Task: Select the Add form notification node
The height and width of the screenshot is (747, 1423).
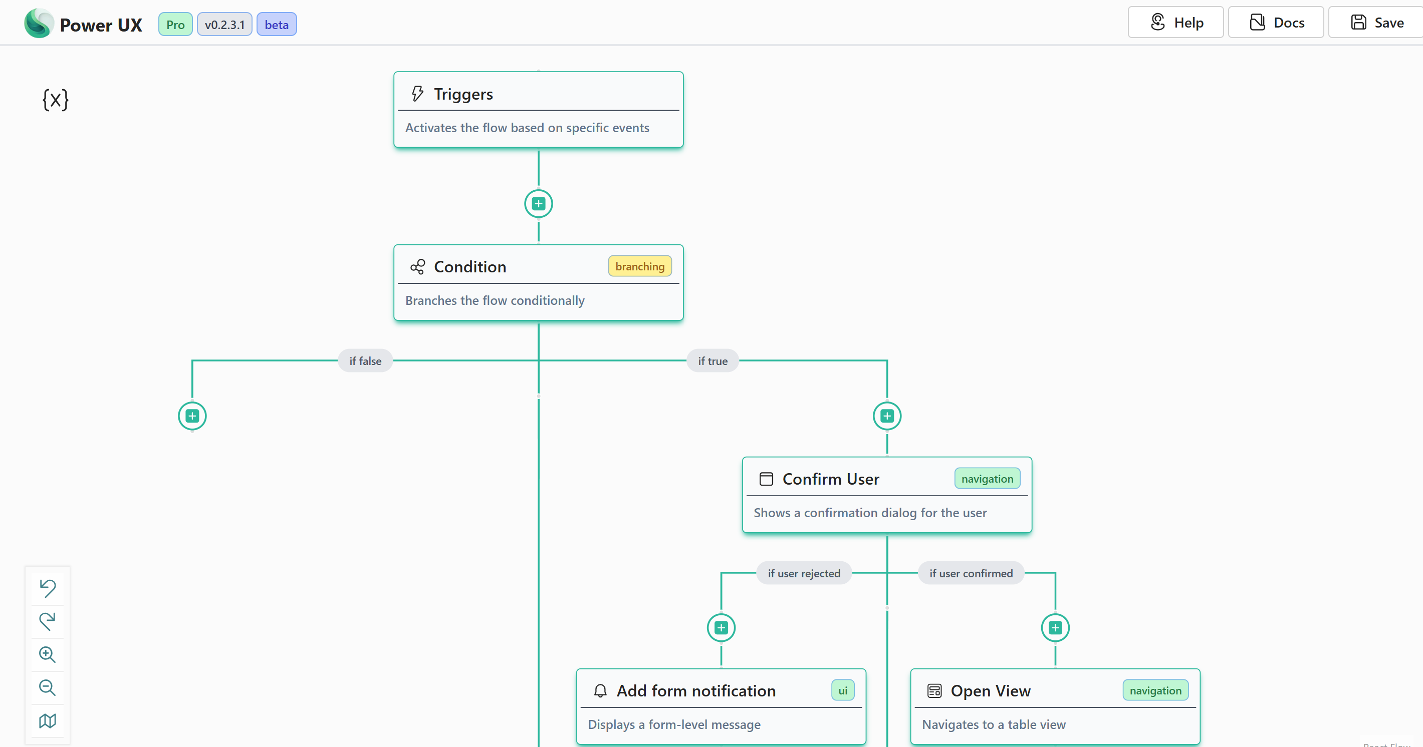Action: [721, 707]
